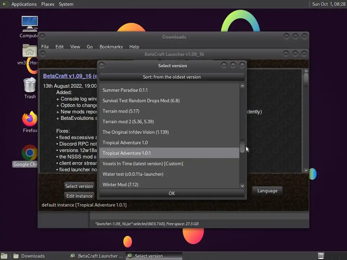The width and height of the screenshot is (347, 260).
Task: Open File menu in Downloads window
Action: (x=45, y=47)
